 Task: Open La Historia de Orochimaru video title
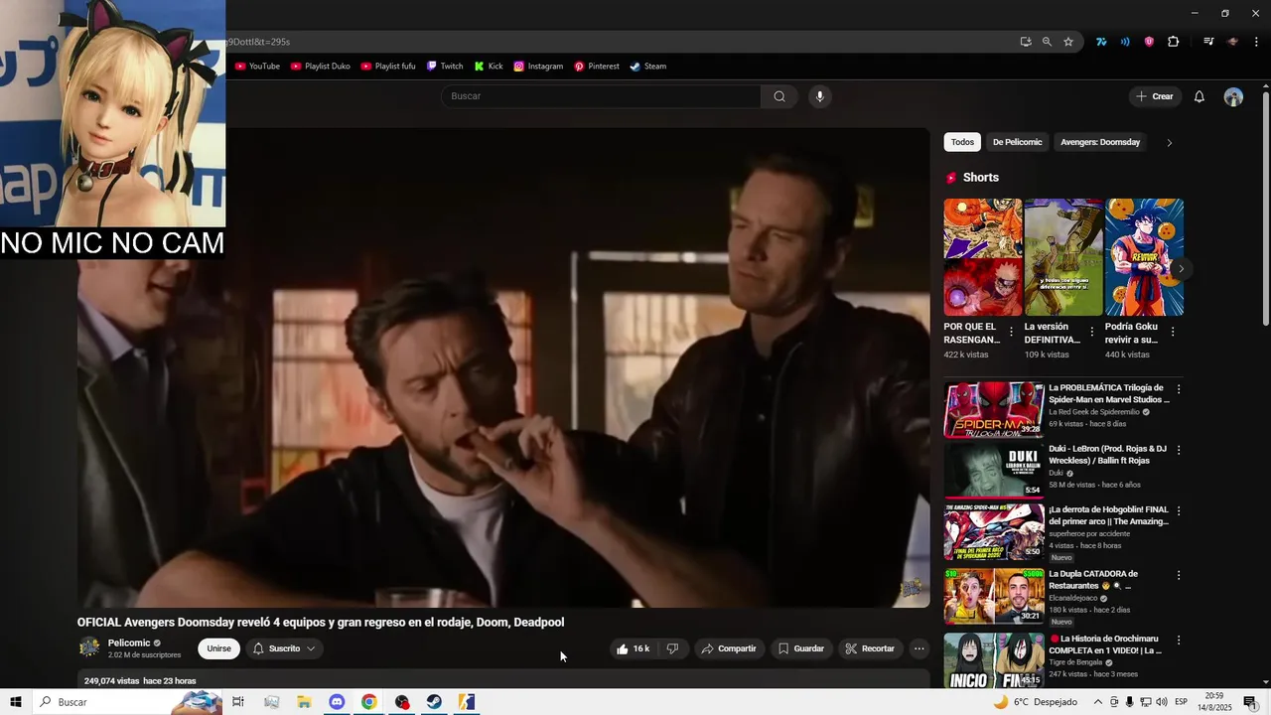(x=1105, y=644)
